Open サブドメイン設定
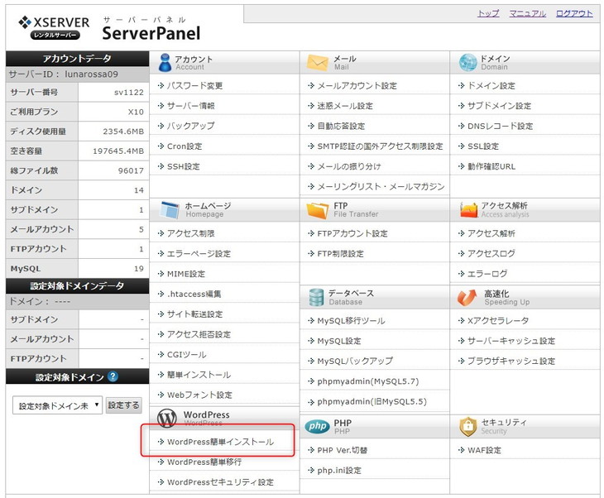This screenshot has height=498, width=604. click(x=499, y=106)
